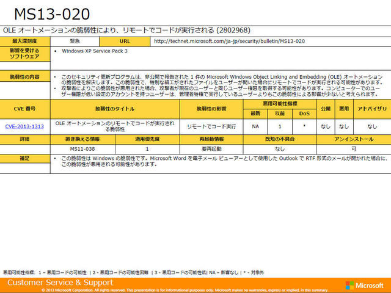Screen dimensions: 391x293
Task: Click the copyright notice in footer
Action: click(x=185, y=291)
